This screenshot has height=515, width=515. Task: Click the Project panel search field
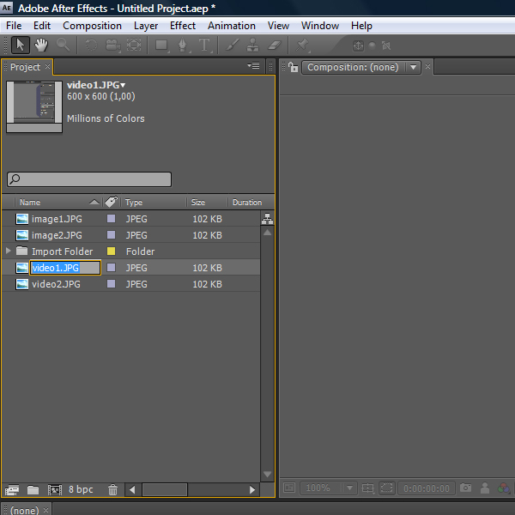pos(89,179)
